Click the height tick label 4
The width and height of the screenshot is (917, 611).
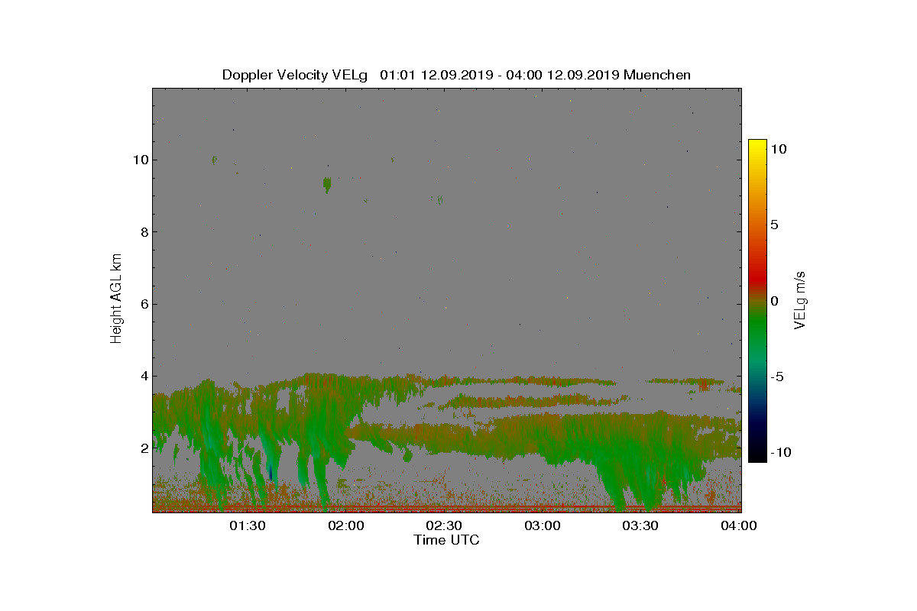point(143,376)
